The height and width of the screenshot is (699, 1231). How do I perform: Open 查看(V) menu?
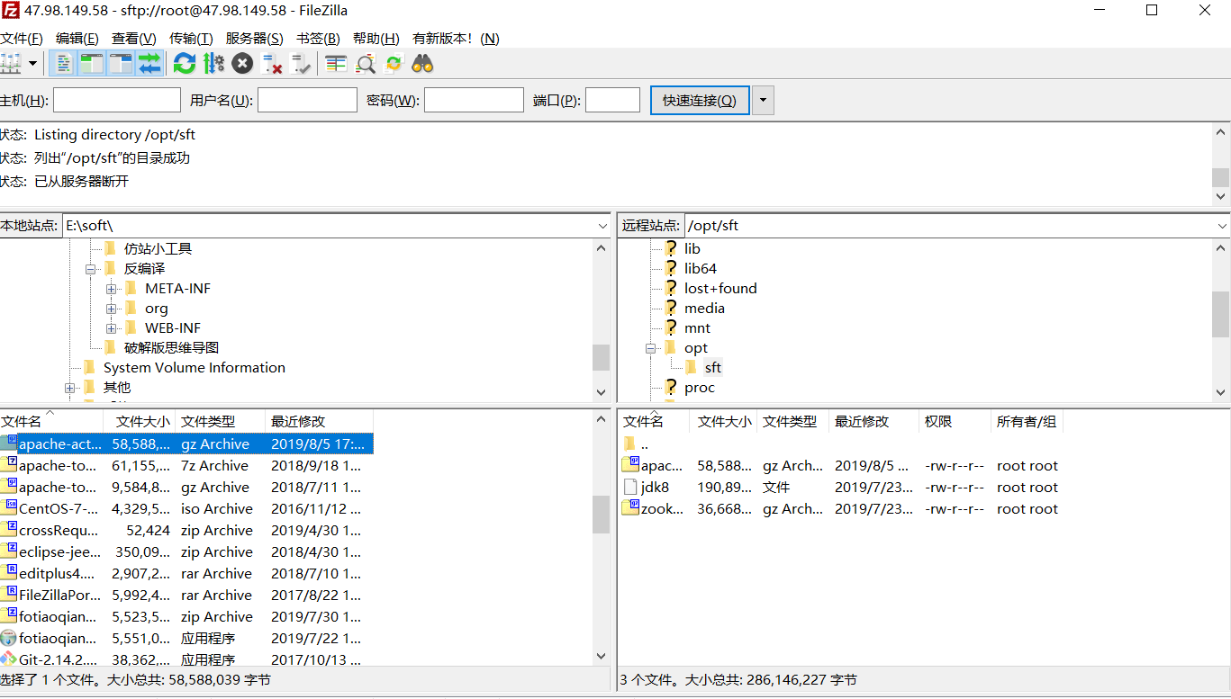point(133,39)
